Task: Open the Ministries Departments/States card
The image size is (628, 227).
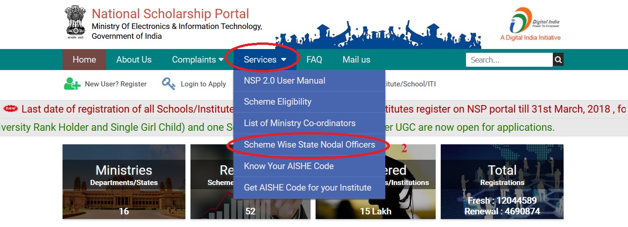Action: 124,182
